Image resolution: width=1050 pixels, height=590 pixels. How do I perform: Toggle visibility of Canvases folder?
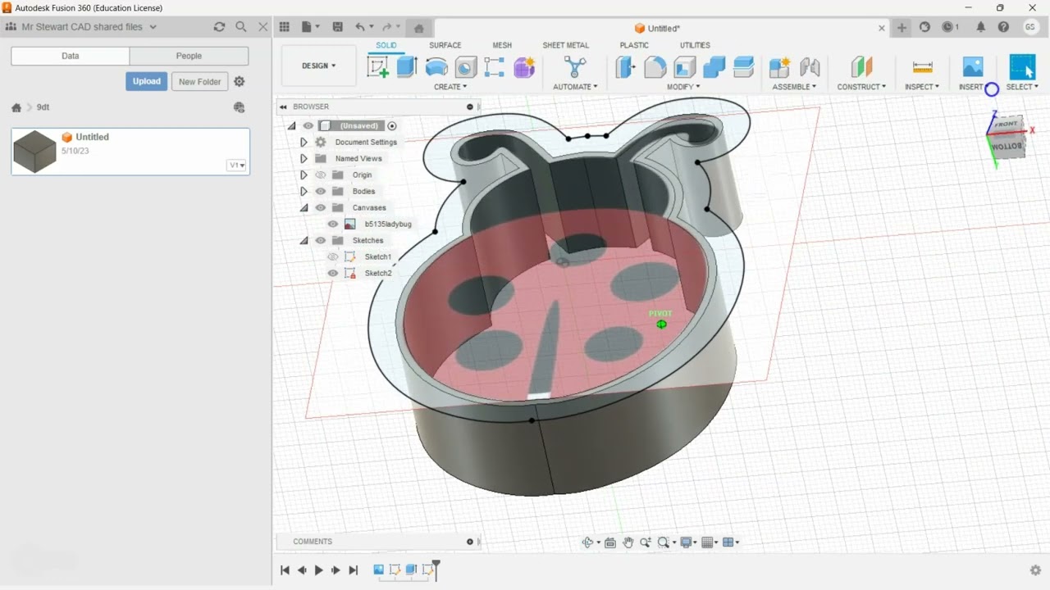coord(321,207)
